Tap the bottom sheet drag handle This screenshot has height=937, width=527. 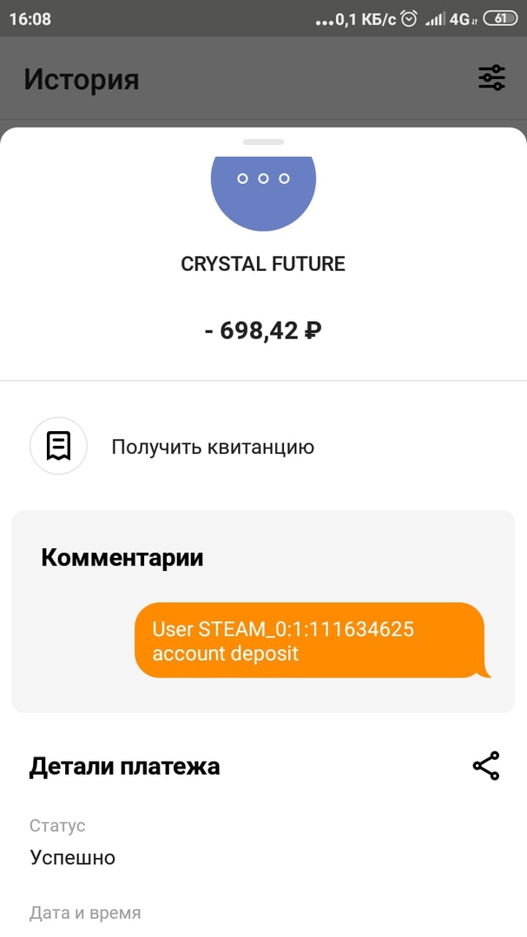coord(263,141)
